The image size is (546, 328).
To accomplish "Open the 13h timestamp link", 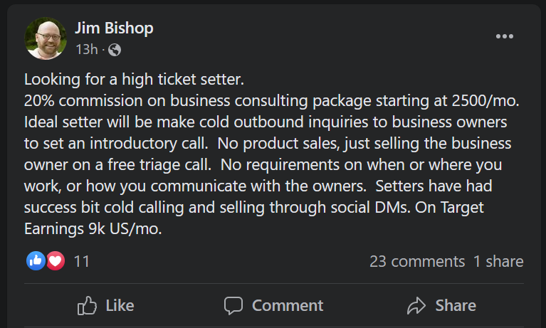I will (x=86, y=50).
